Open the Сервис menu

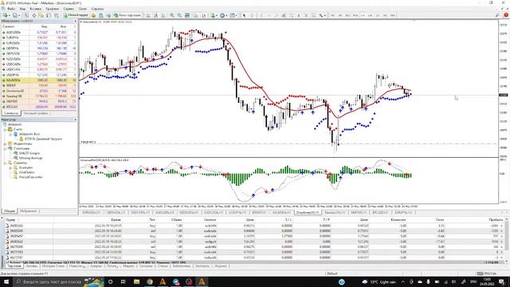tap(69, 9)
